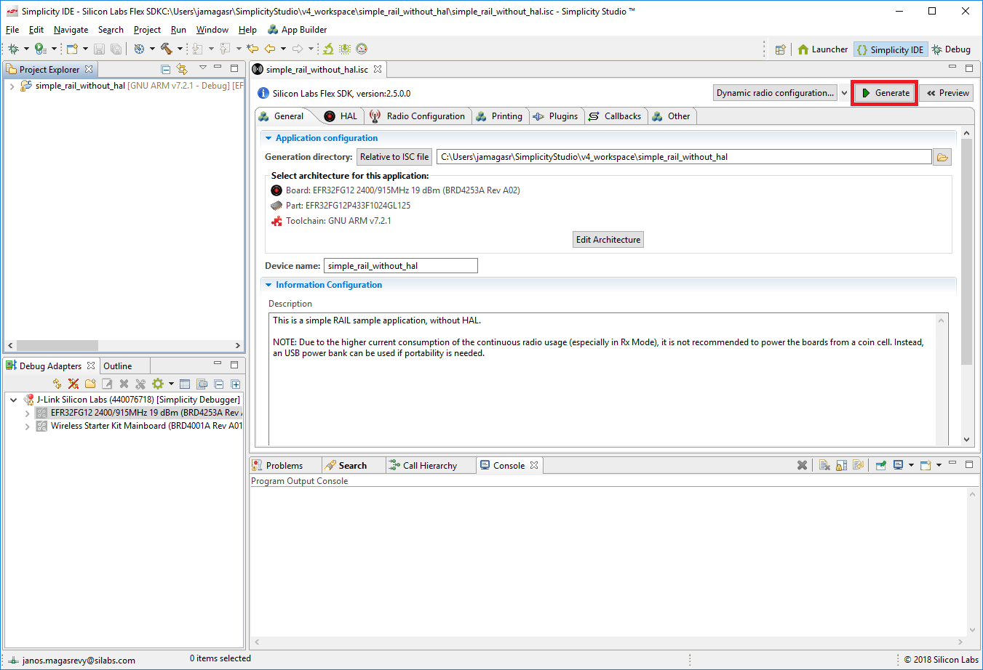Image resolution: width=983 pixels, height=670 pixels.
Task: Browse for generation directory folder icon
Action: pos(942,157)
